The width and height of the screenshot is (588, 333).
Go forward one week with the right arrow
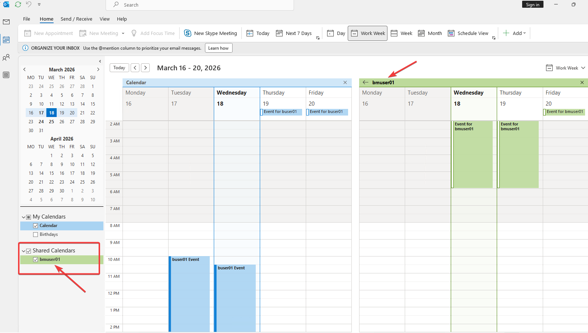146,68
